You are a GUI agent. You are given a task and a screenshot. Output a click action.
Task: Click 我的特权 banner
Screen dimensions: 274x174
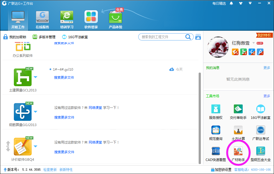264,35
